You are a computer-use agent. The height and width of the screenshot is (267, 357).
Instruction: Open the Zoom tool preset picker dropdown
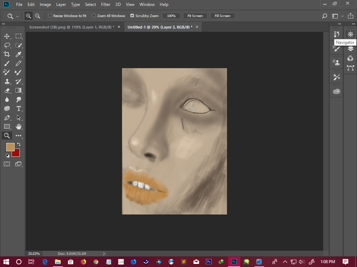click(17, 16)
